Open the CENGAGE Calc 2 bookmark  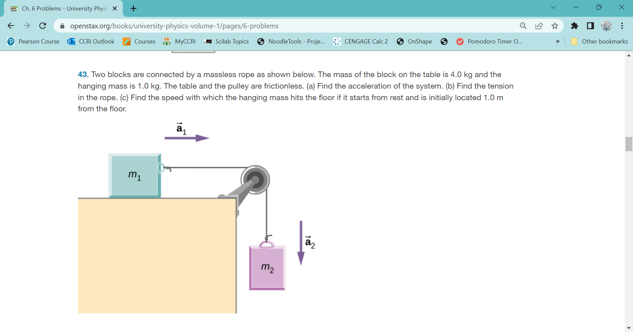[x=360, y=41]
